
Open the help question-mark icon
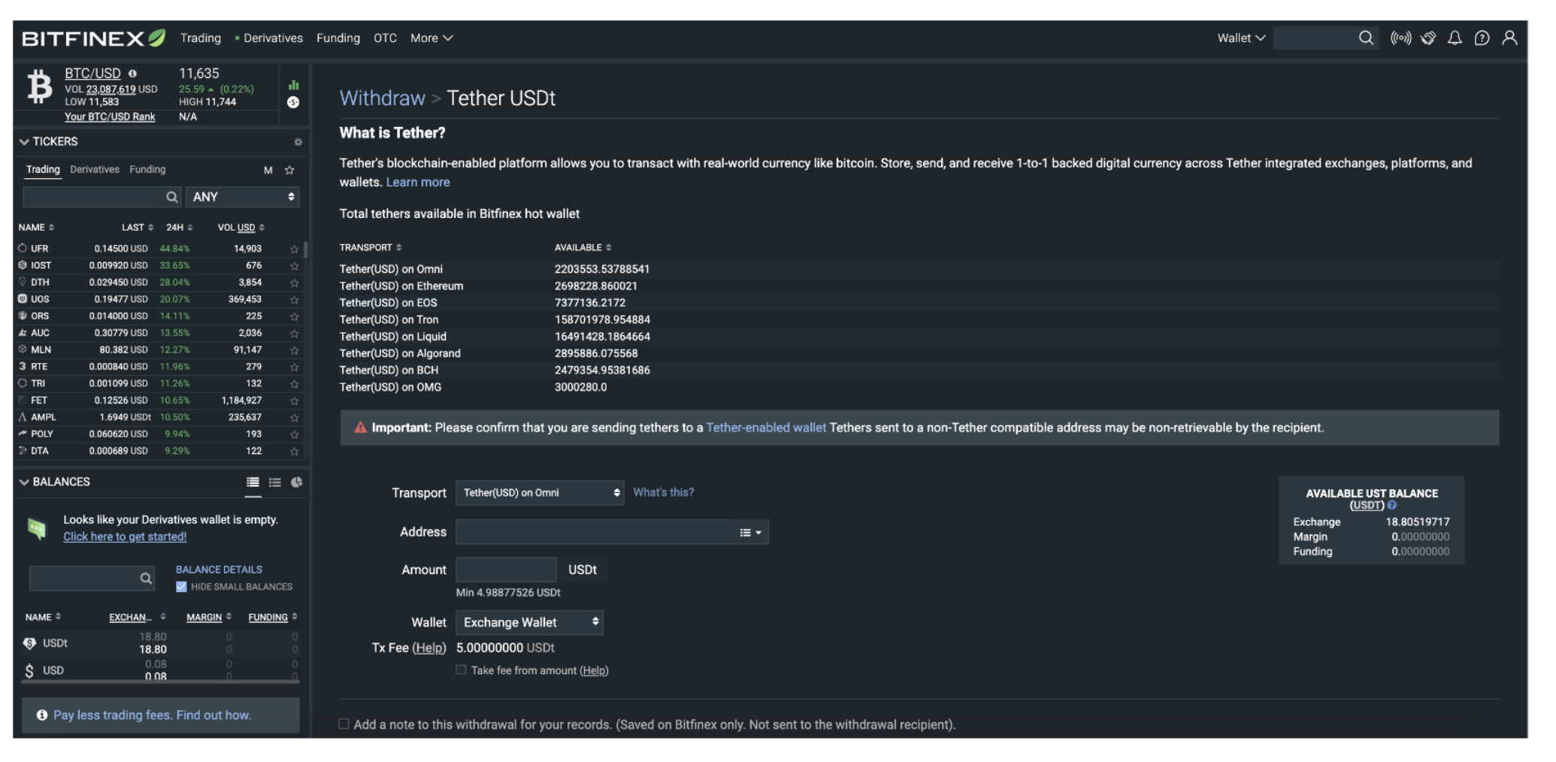pos(1482,38)
